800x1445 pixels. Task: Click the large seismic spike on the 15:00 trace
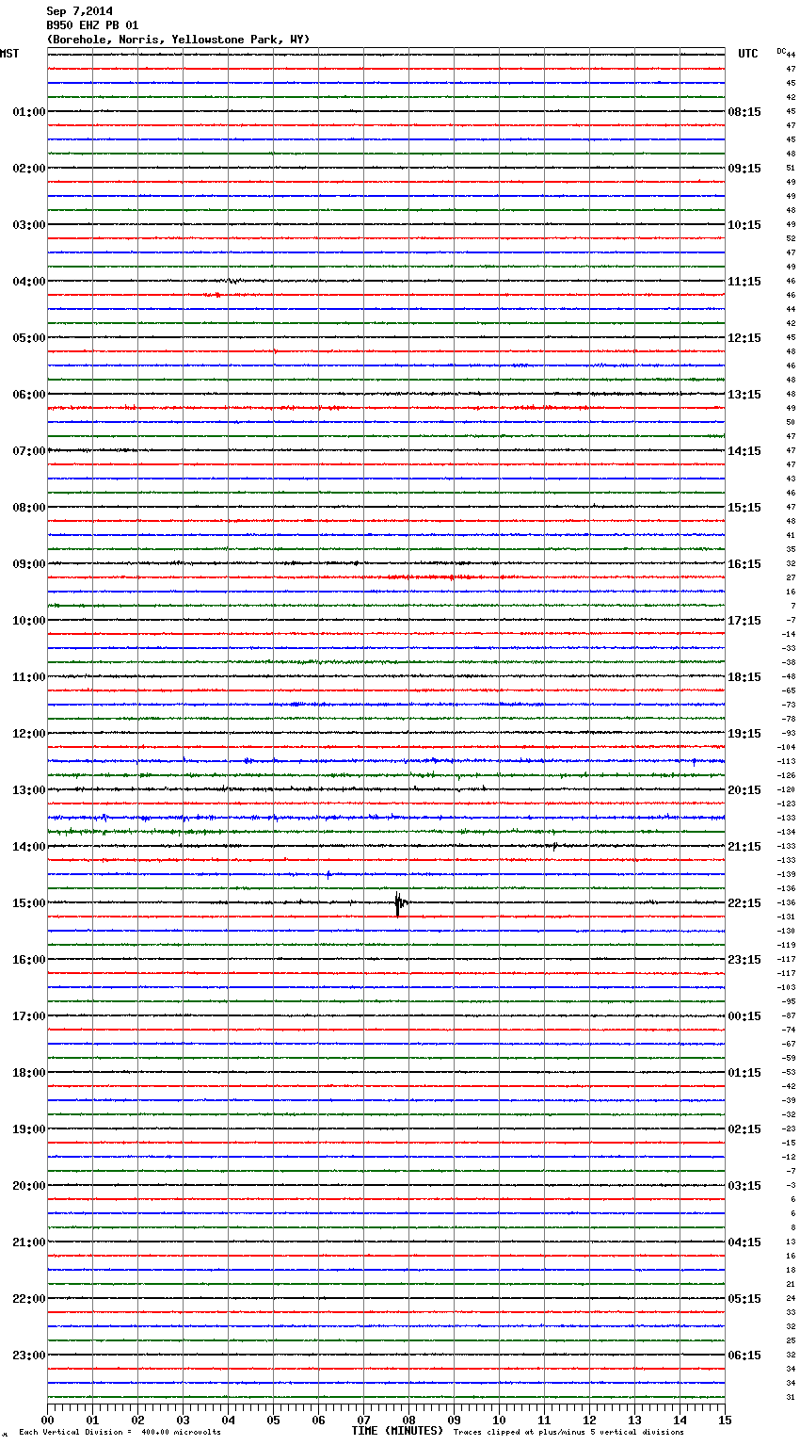[398, 903]
